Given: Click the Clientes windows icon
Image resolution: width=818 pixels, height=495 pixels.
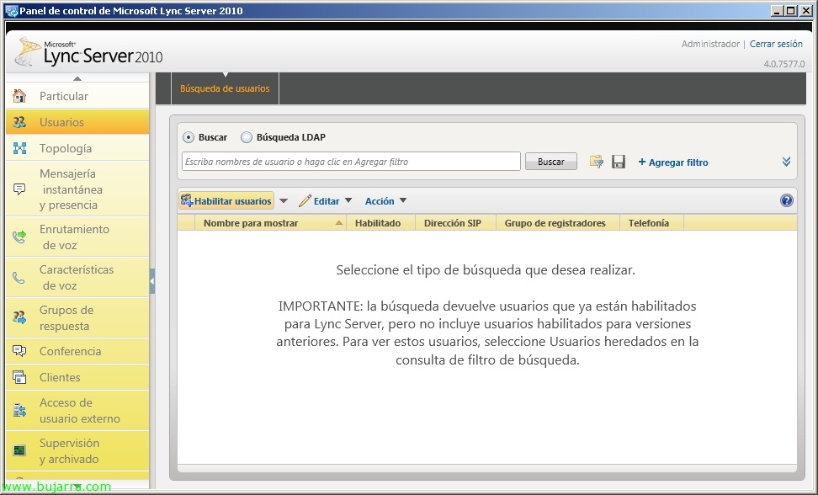Looking at the screenshot, I should tap(19, 377).
